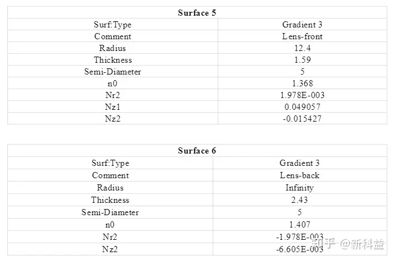Click the Zhihu watermark username
394x260 pixels.
click(362, 244)
